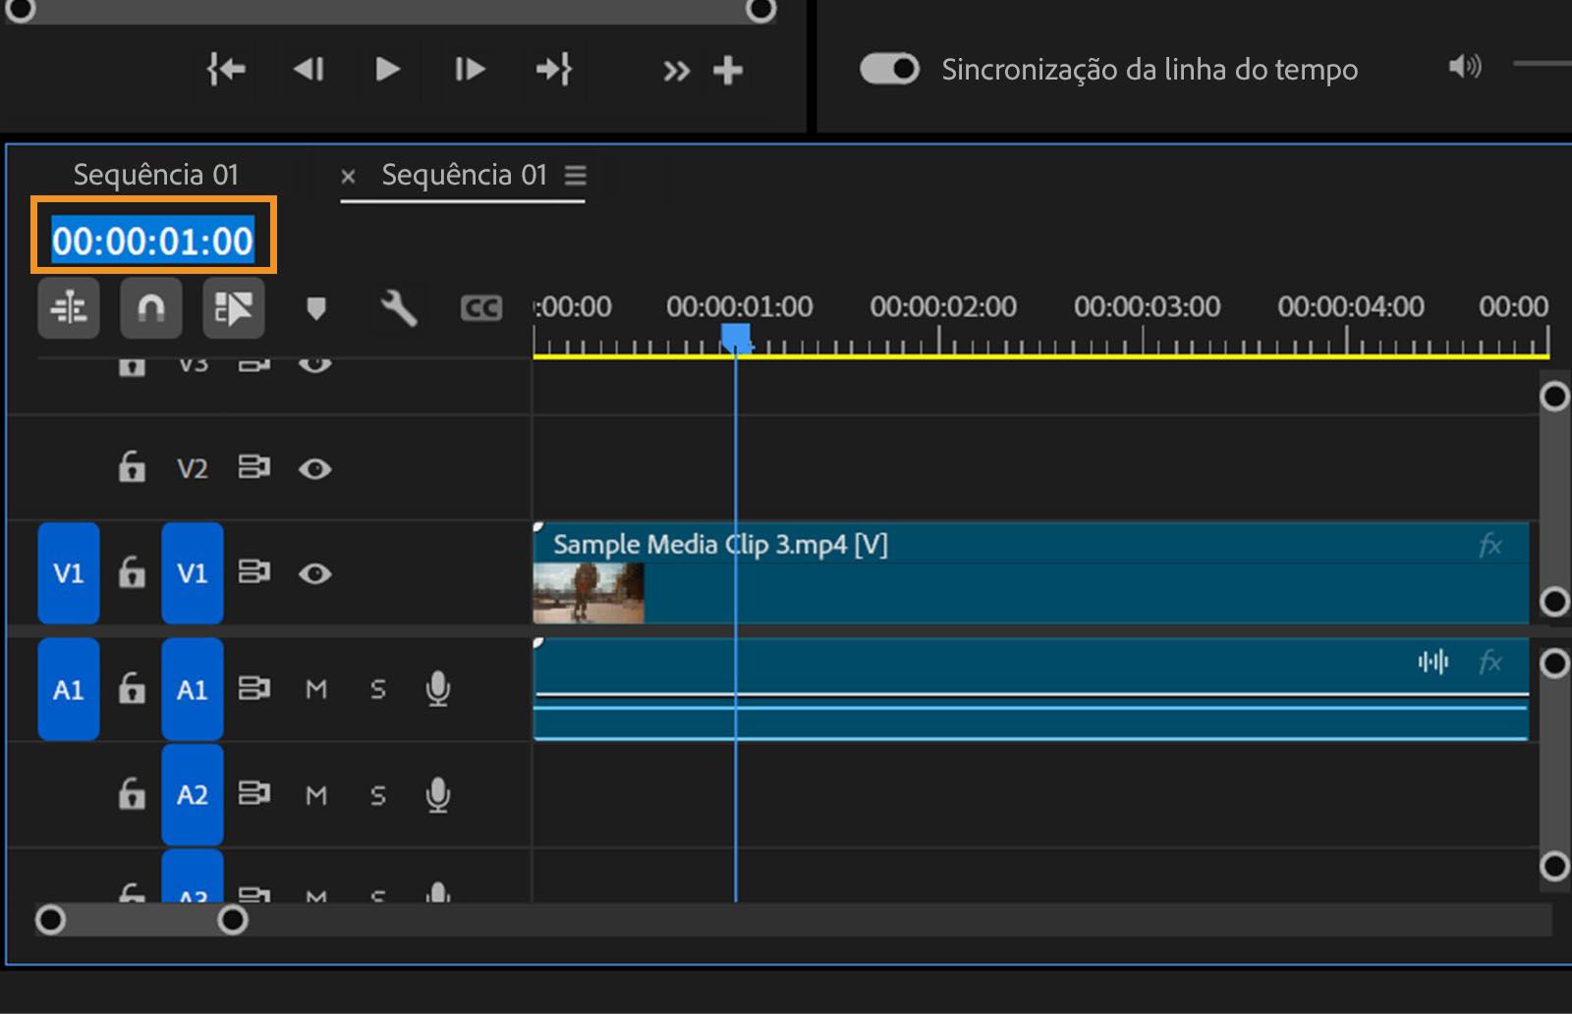Open timeline view settings at toolbar left
1572x1014 pixels.
(x=69, y=308)
